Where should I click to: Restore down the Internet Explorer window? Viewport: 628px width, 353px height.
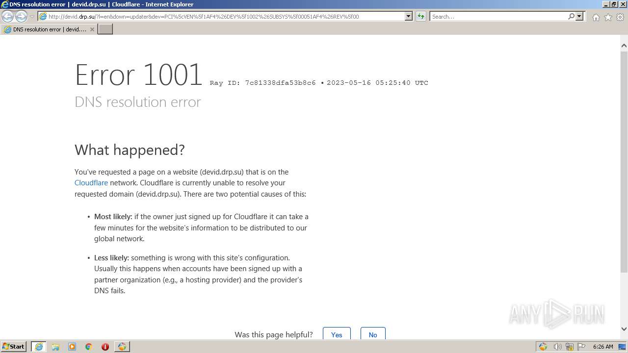tap(614, 4)
